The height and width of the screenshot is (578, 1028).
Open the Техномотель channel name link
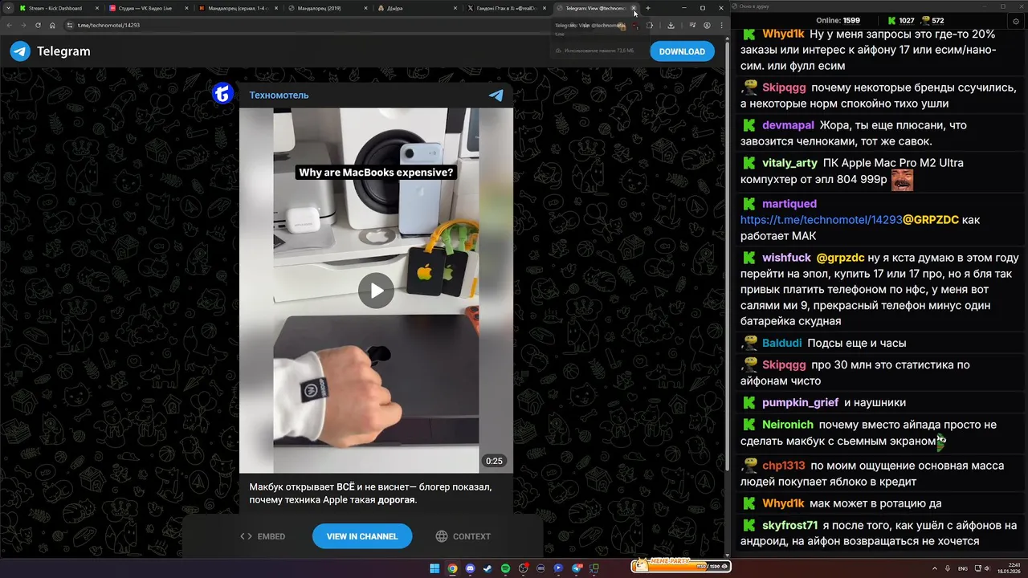(x=279, y=96)
